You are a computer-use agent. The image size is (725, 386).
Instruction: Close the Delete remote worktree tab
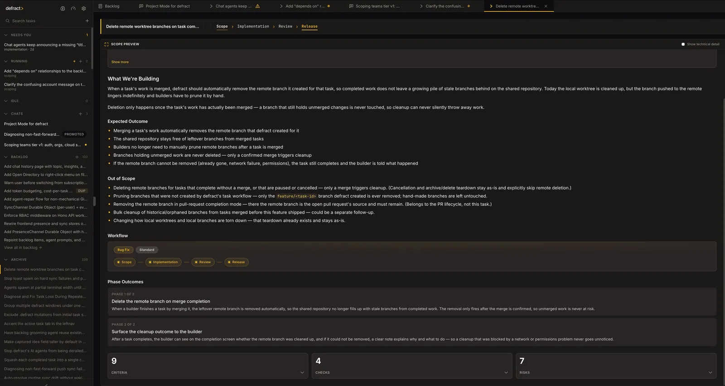click(546, 6)
